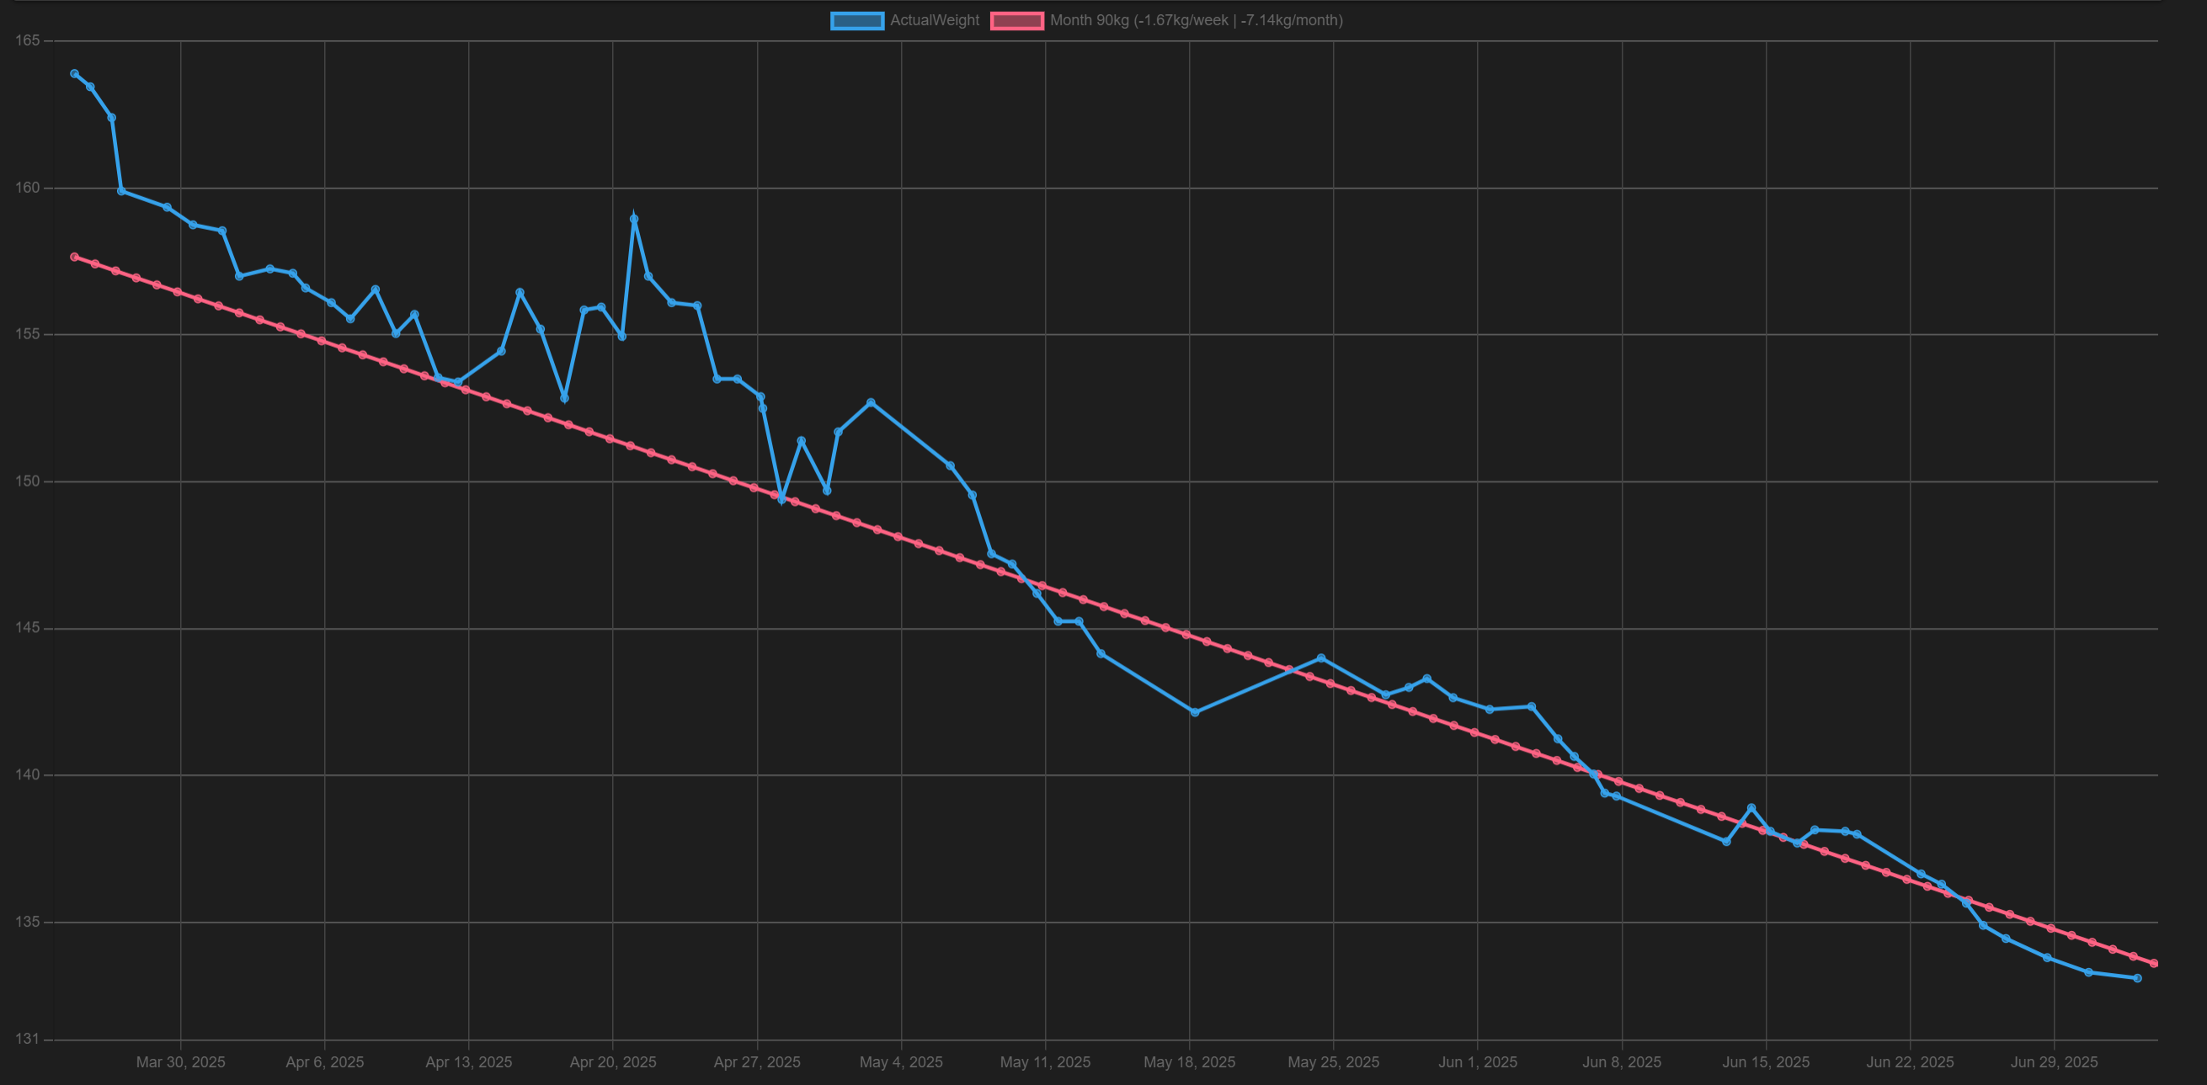The width and height of the screenshot is (2207, 1085).
Task: Click the Apr 6, 2025 axis label
Action: pos(325,1062)
